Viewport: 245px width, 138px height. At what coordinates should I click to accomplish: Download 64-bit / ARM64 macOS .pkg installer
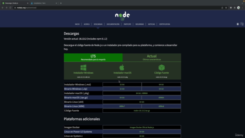tap(142, 93)
